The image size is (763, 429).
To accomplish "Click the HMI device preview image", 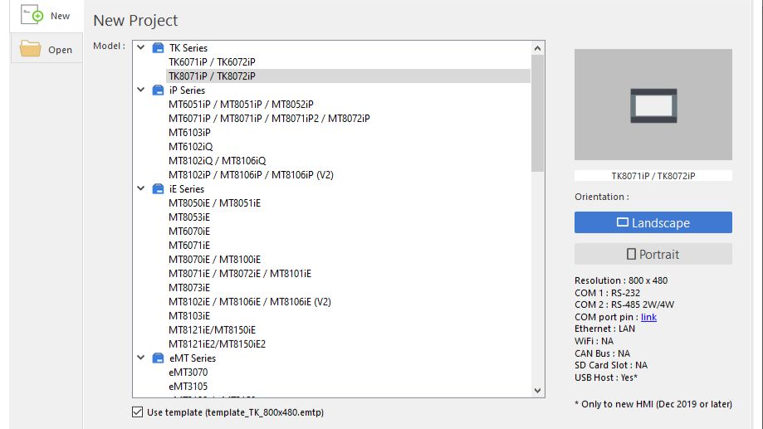I will pyautogui.click(x=653, y=105).
